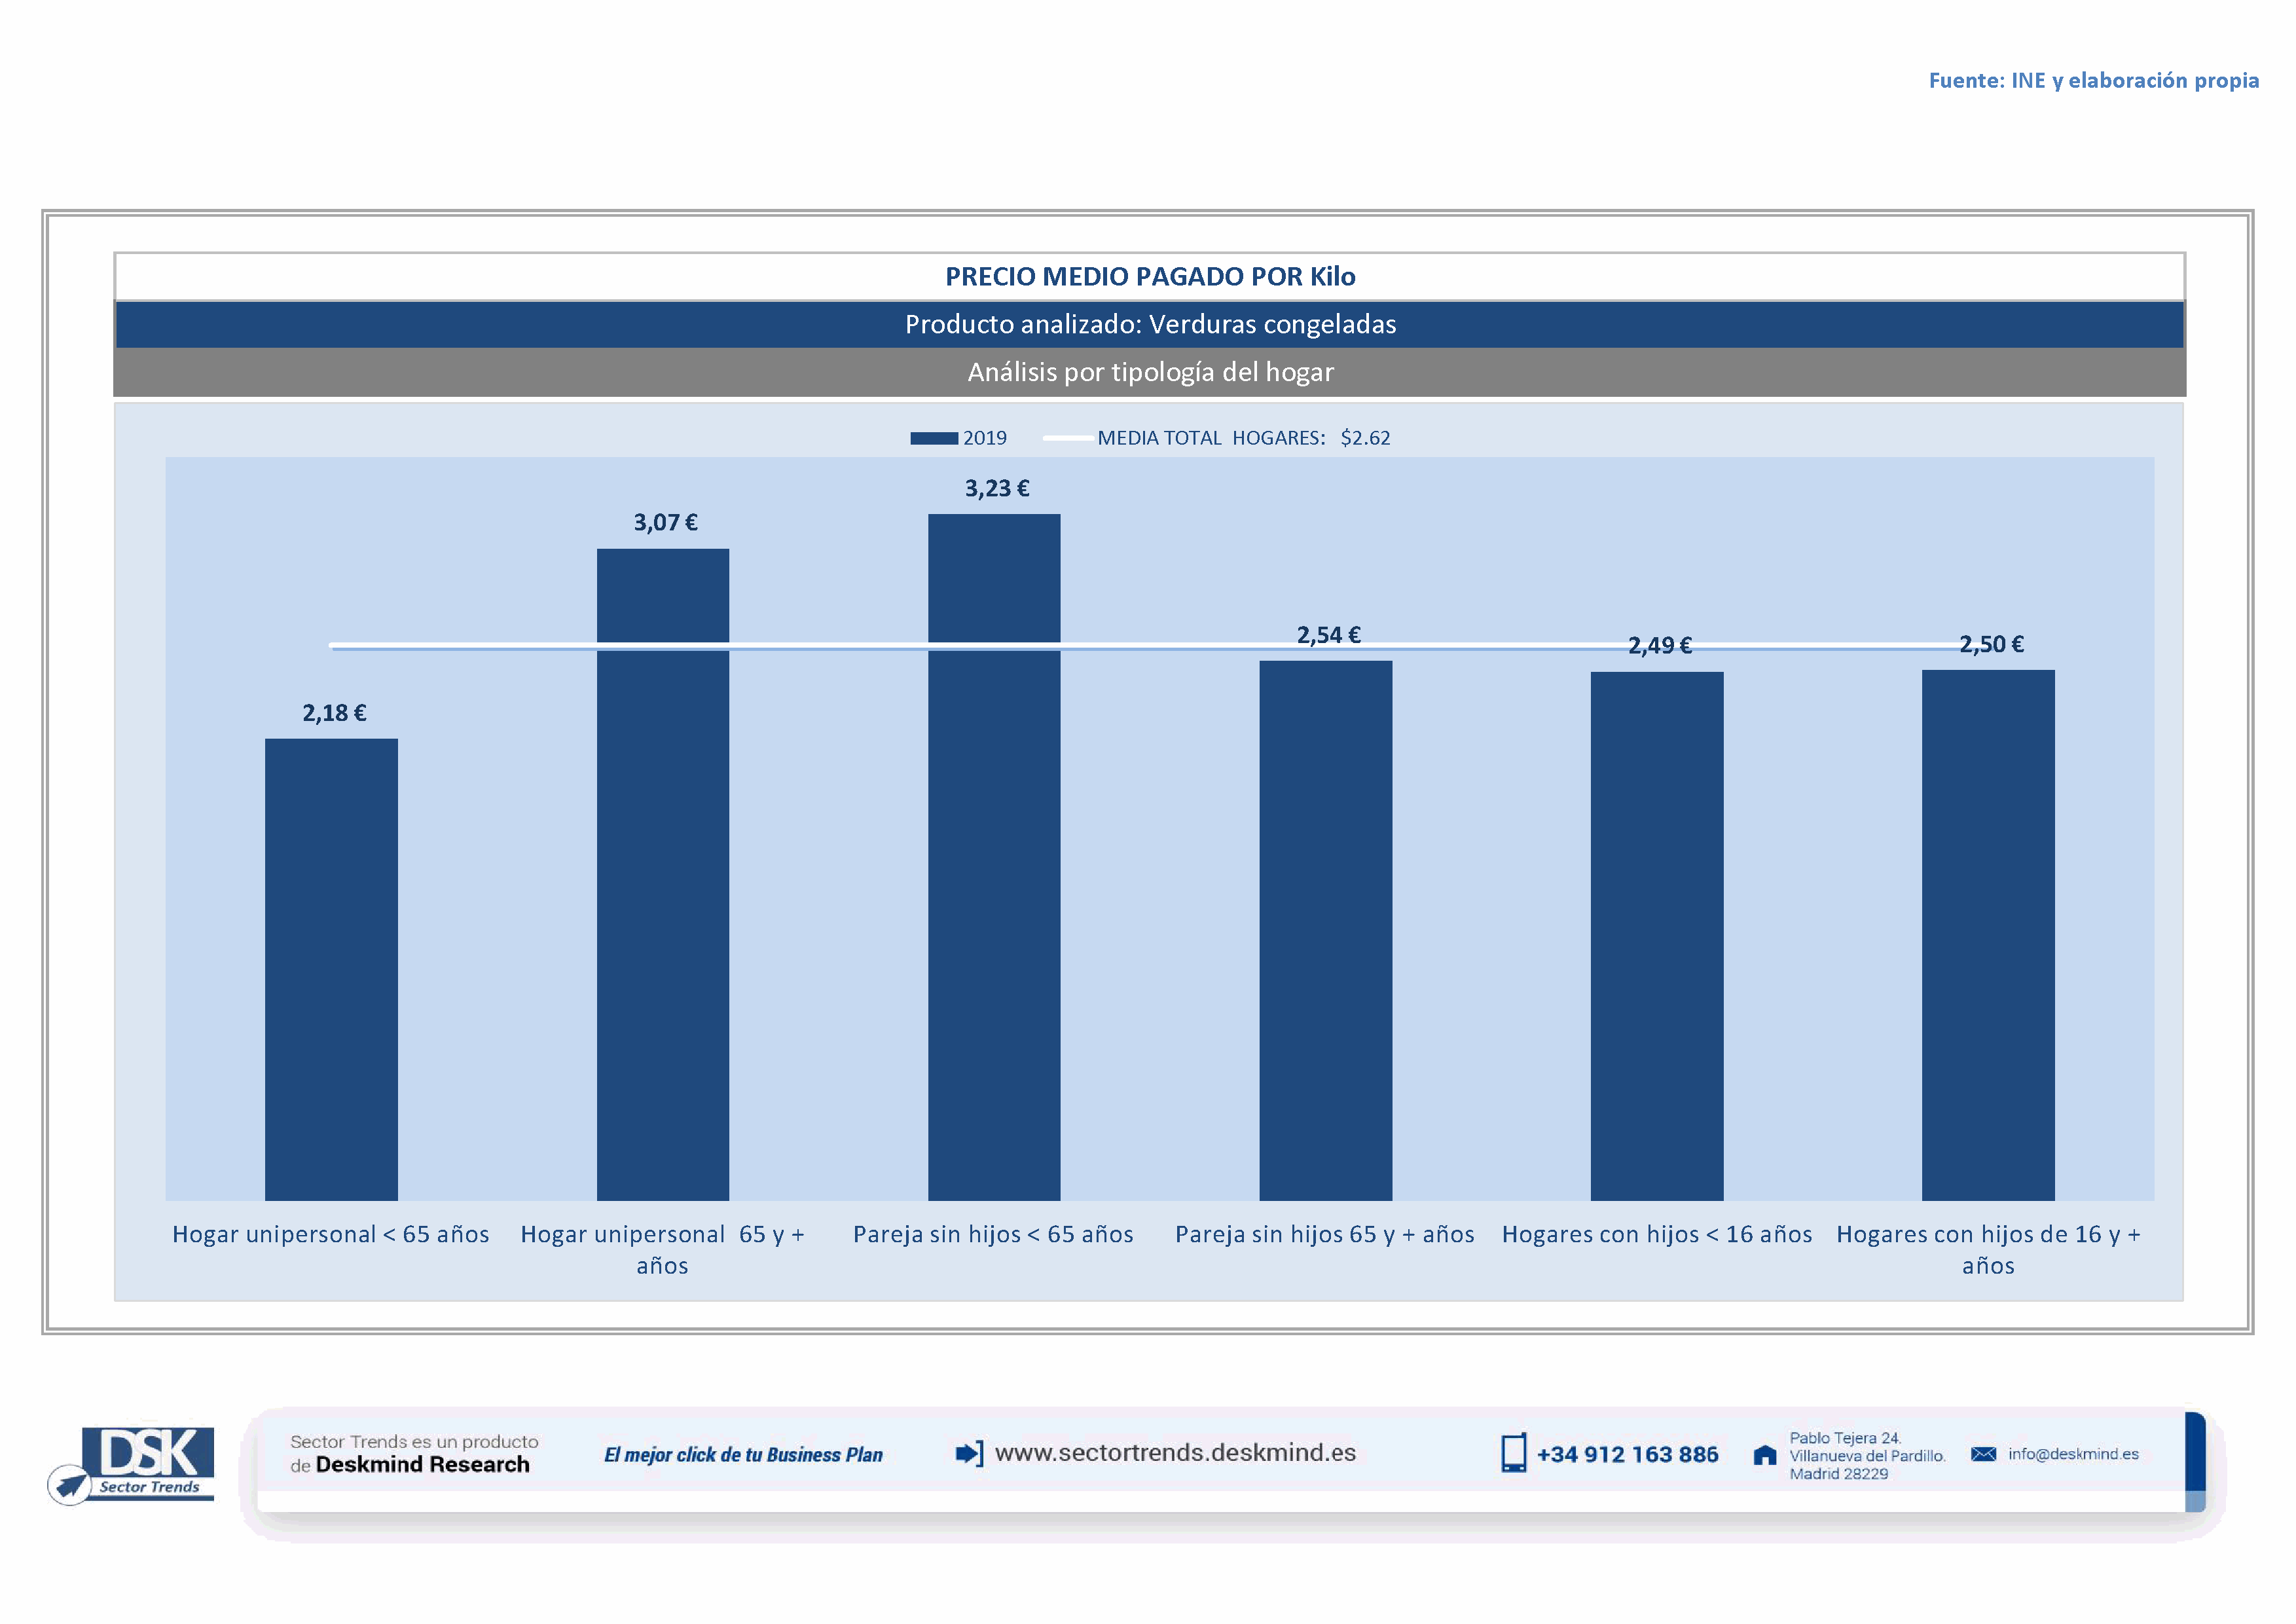This screenshot has width=2296, height=1624.
Task: Open www.sectortrends.deskmind.es link
Action: tap(1175, 1453)
